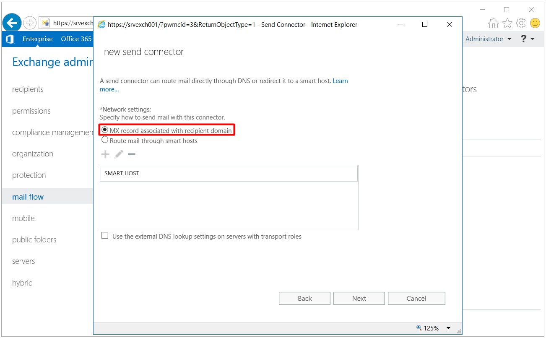Switch to the Office 365 tab

(x=76, y=39)
